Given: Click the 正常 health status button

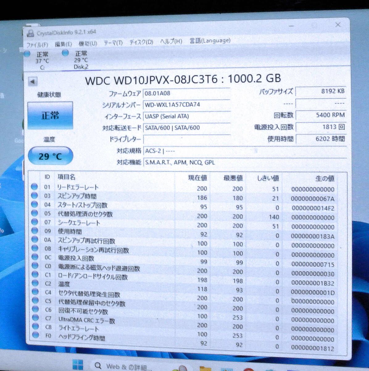Looking at the screenshot, I should point(50,116).
